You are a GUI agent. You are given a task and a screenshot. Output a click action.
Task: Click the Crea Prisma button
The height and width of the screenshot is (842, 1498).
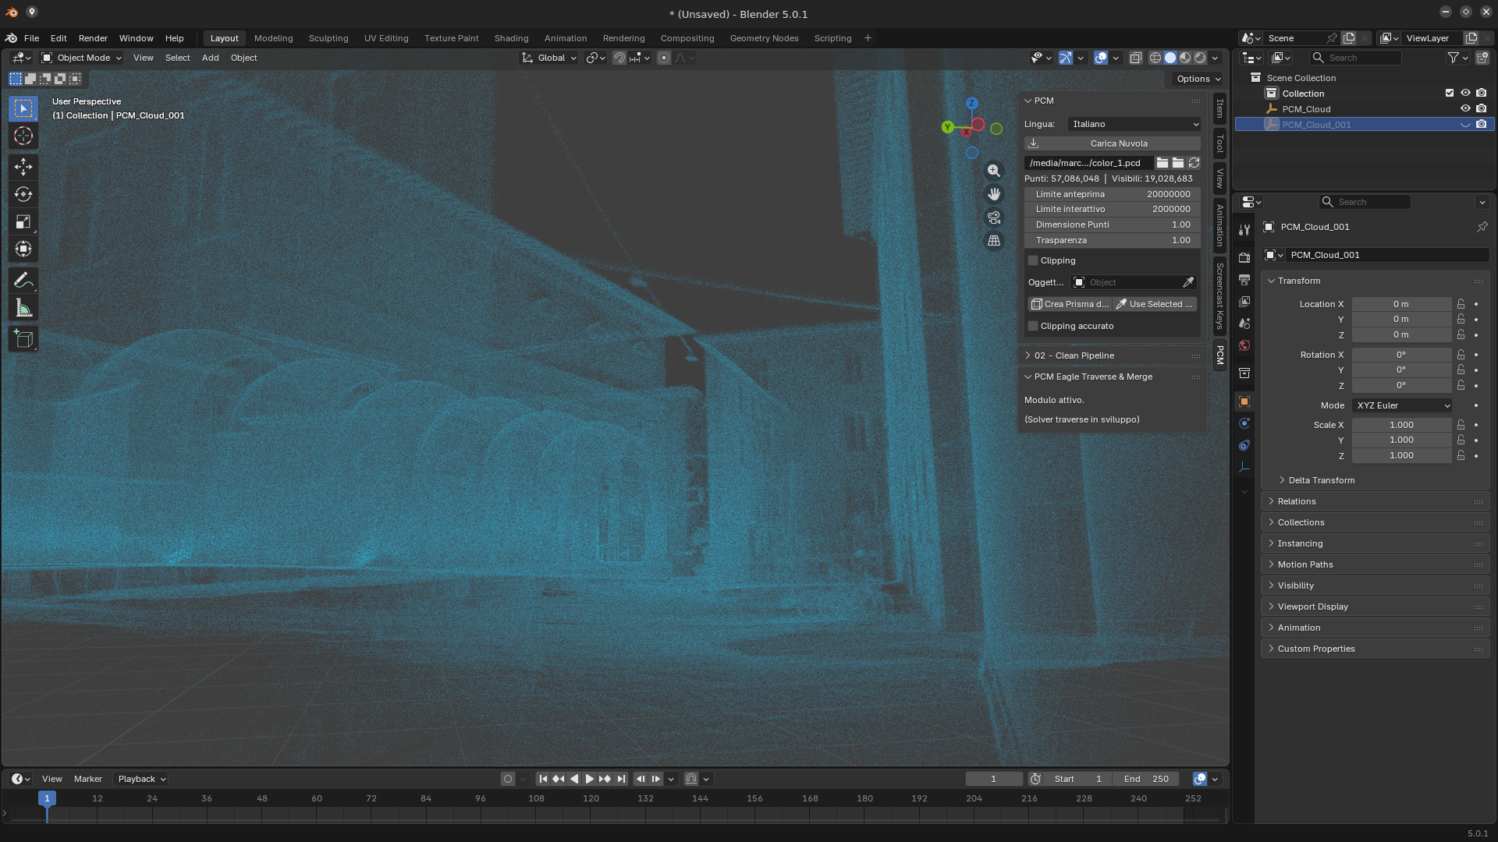pos(1069,304)
